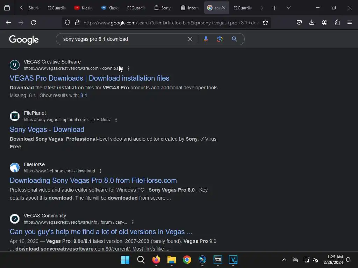Image resolution: width=358 pixels, height=268 pixels.
Task: Open VEGAS Pro Downloads result link
Action: click(x=89, y=78)
